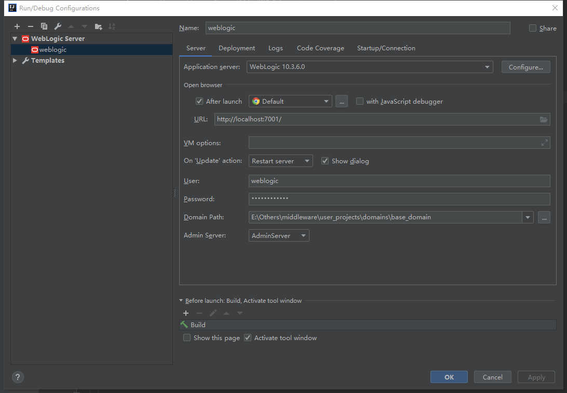
Task: Expand the VM options field with the arrow icon
Action: coord(544,143)
